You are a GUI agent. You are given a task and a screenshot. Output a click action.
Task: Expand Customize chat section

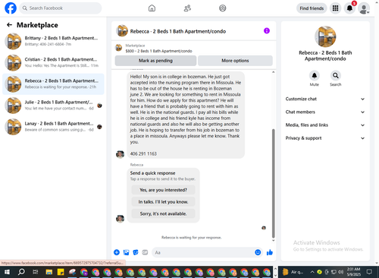tap(325, 99)
